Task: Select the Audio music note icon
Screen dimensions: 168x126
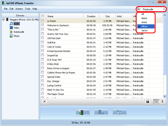Action: (11, 24)
